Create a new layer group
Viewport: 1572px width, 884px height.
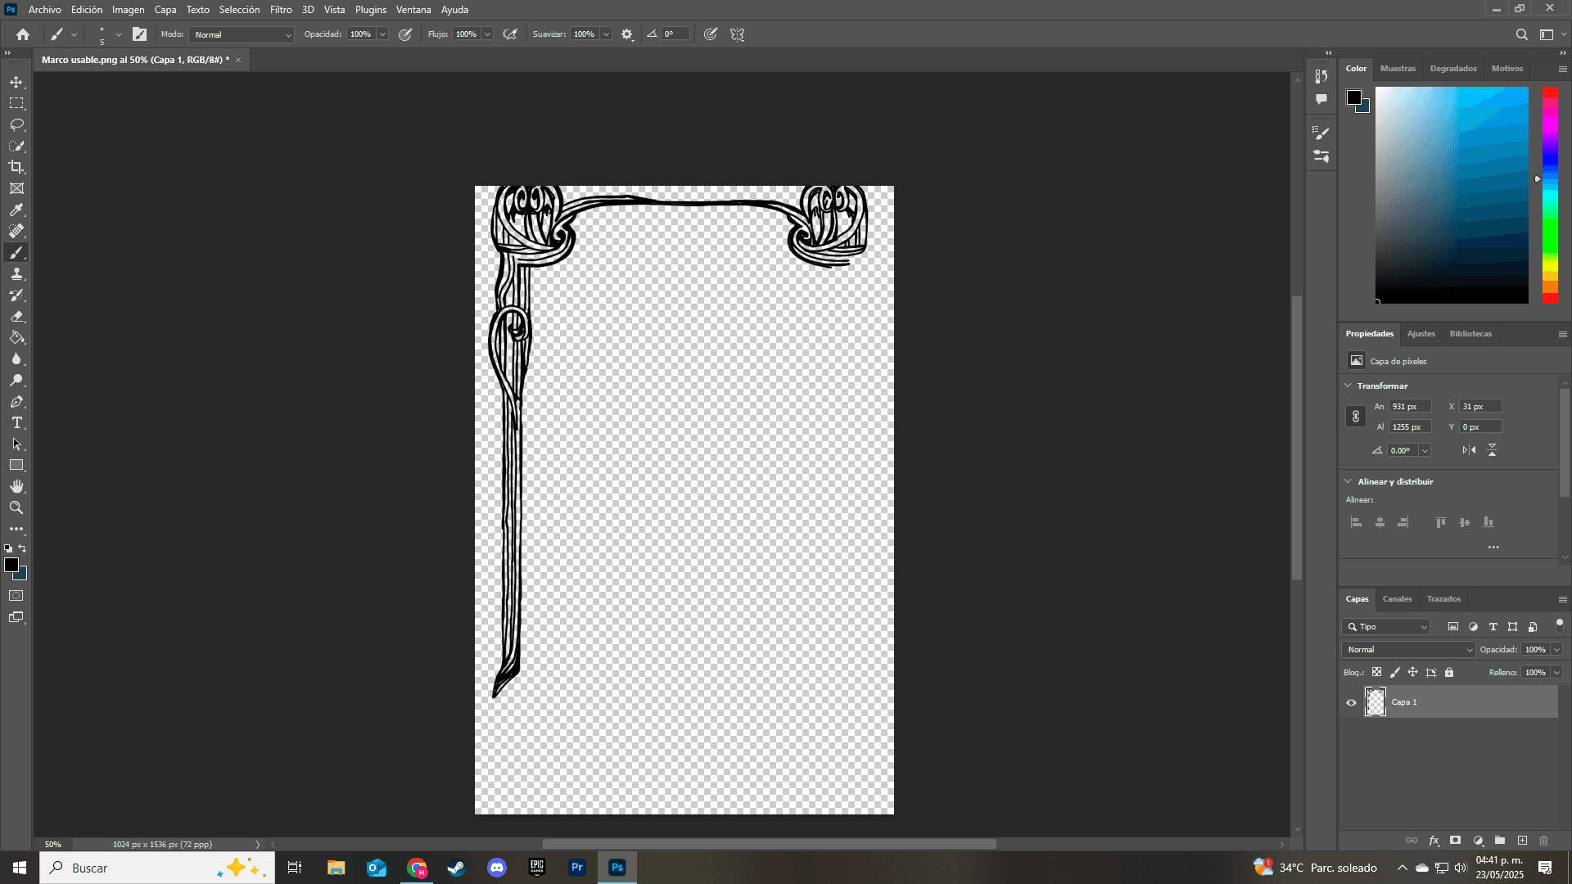(1500, 841)
